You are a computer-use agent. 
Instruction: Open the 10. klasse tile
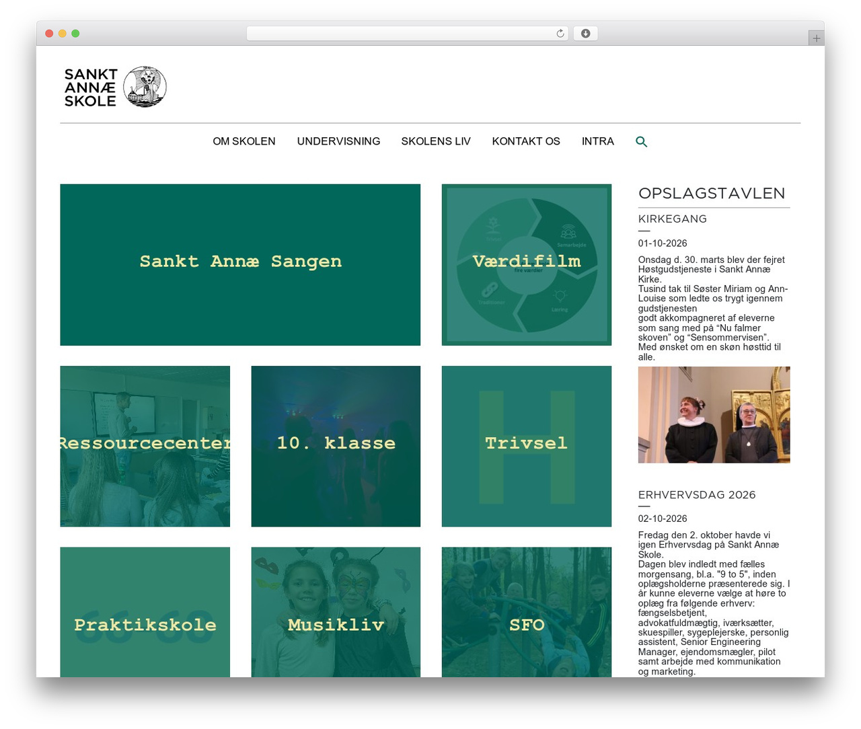pos(336,447)
